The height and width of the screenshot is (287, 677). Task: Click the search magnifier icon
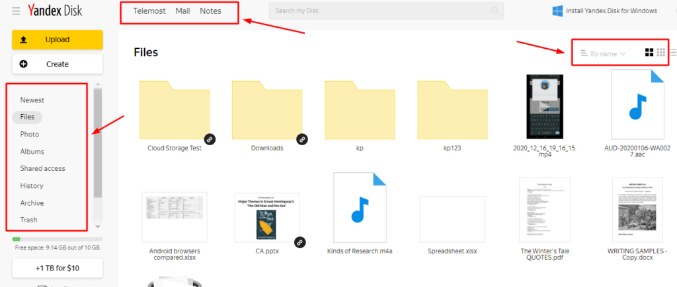point(495,11)
